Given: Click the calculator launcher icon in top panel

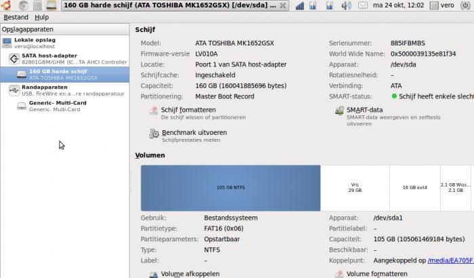Looking at the screenshot, I should tap(37, 5).
